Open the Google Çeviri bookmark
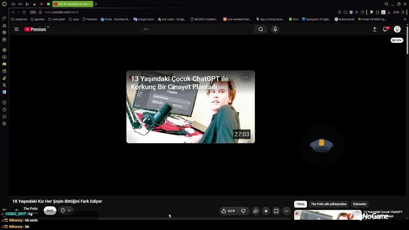 [x=144, y=19]
